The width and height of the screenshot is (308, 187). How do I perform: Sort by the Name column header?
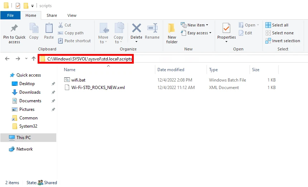(x=70, y=69)
